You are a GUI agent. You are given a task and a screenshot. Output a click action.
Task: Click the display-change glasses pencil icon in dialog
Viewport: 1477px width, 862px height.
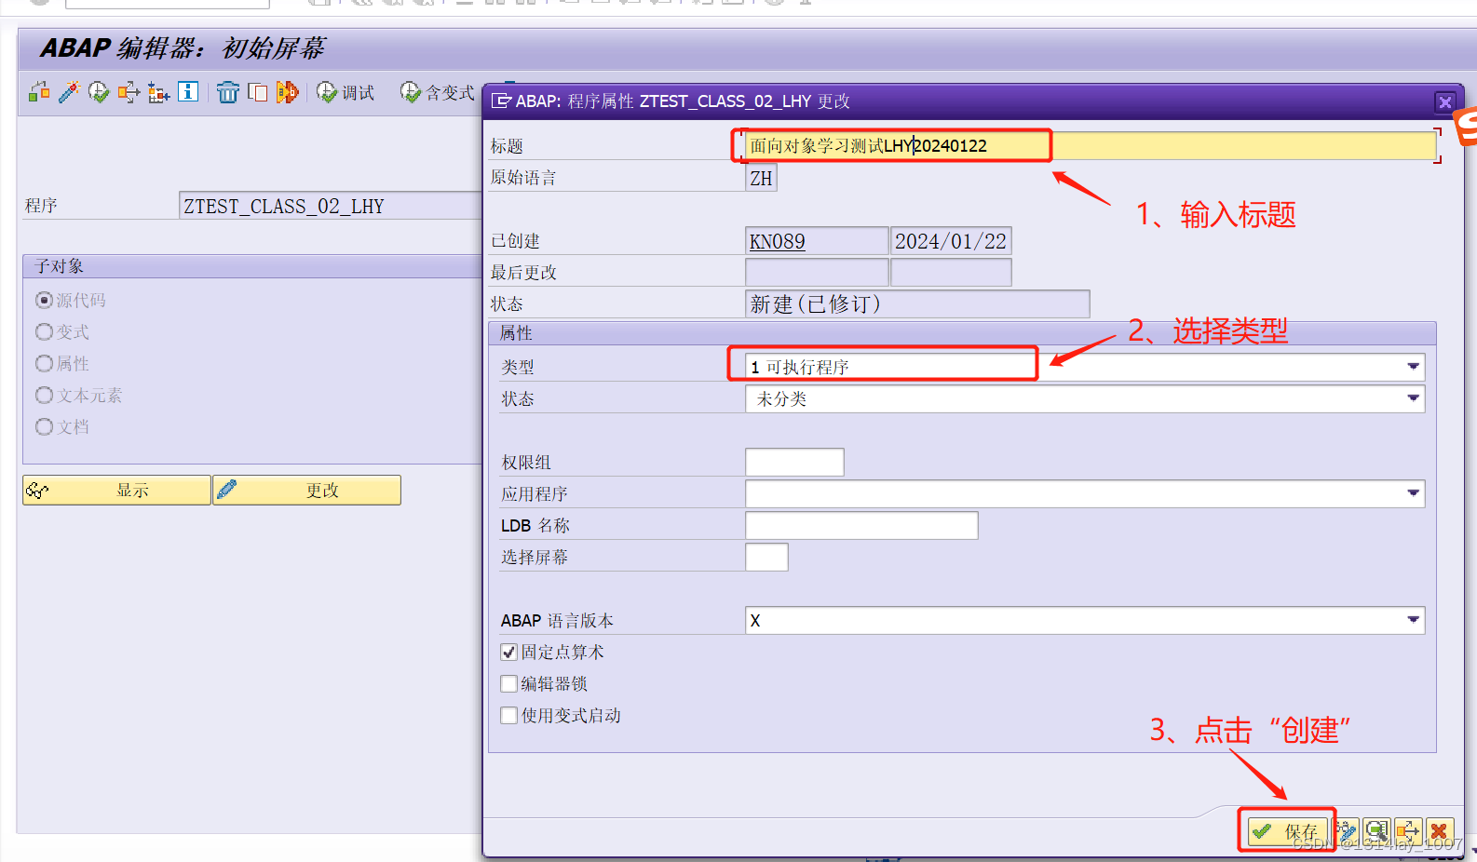click(1347, 830)
